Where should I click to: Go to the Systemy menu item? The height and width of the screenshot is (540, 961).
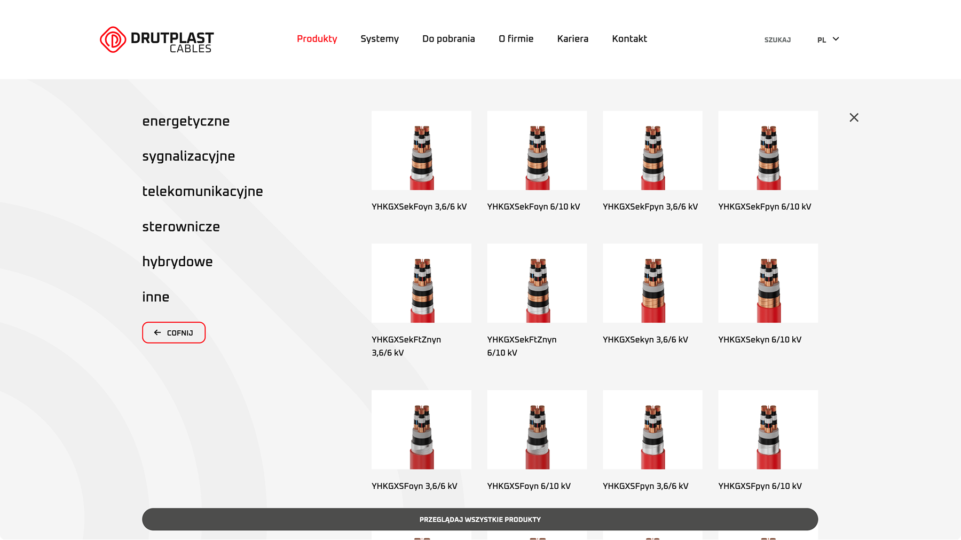pos(379,39)
